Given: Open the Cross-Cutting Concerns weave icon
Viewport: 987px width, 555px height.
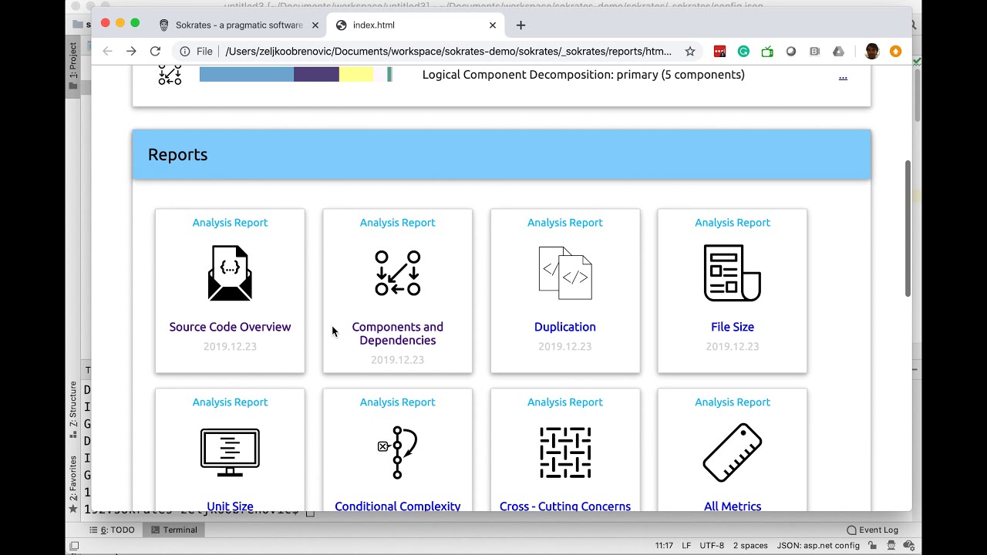Looking at the screenshot, I should [x=565, y=452].
